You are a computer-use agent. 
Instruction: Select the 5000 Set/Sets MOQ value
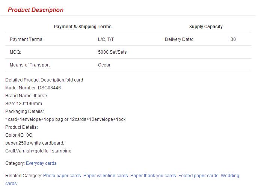point(112,52)
